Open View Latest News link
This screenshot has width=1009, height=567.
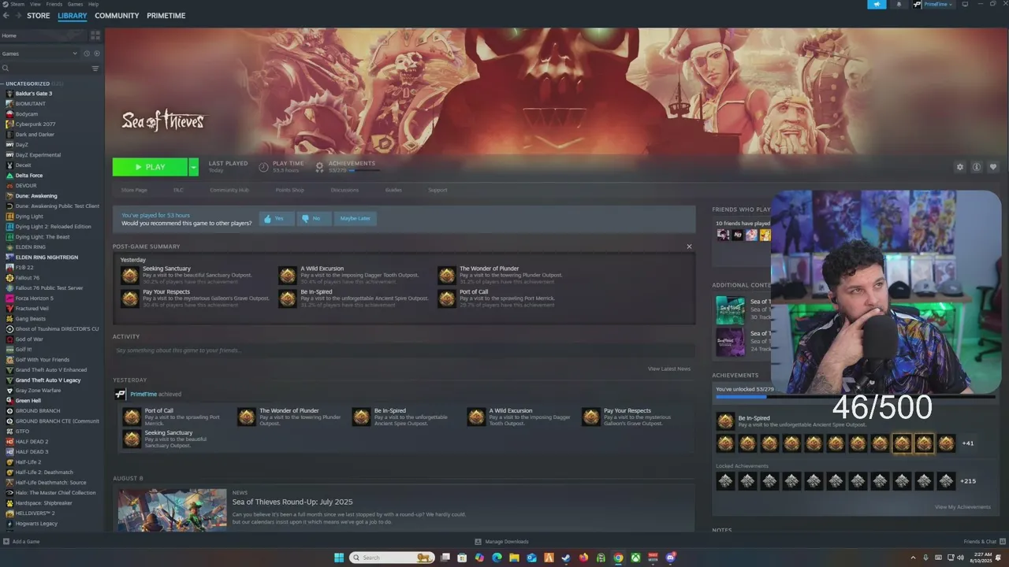(x=669, y=369)
